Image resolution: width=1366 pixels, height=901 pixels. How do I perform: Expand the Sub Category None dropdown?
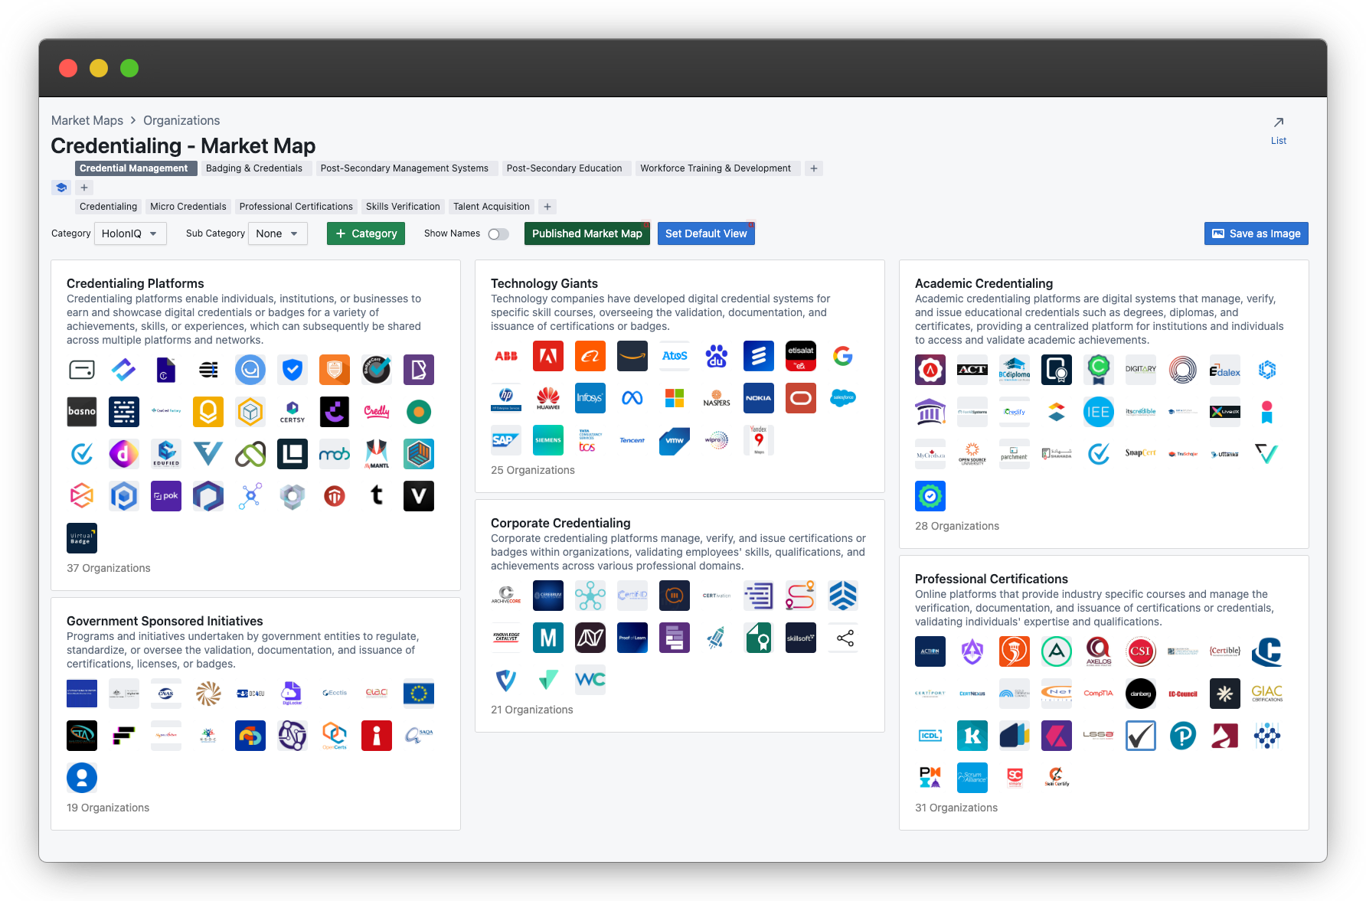coord(278,233)
